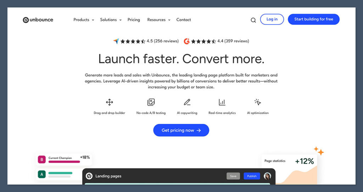Click the No-code A/B testing label
This screenshot has width=363, height=192.
tap(151, 113)
